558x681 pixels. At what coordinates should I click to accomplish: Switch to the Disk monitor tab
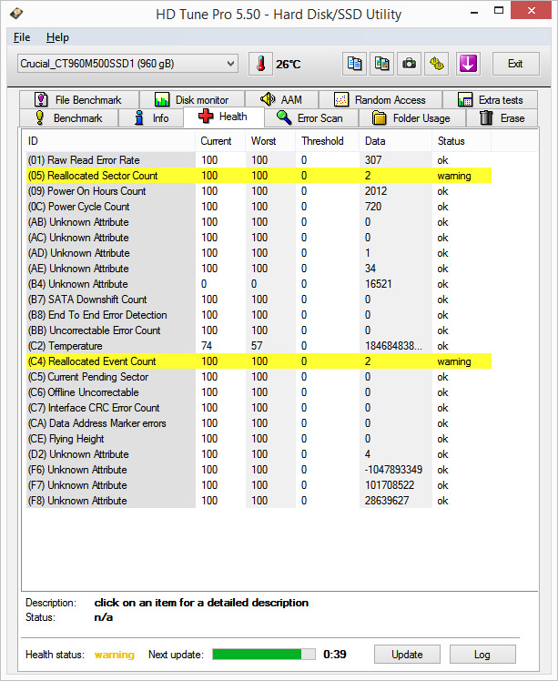191,100
